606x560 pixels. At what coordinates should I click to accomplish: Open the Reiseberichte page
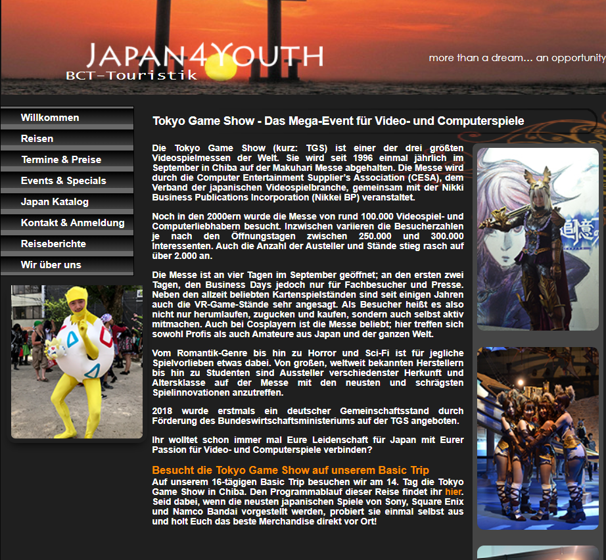tap(53, 244)
